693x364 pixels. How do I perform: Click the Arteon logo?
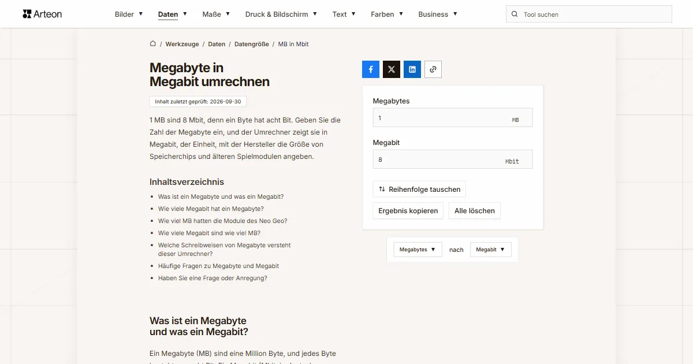42,14
